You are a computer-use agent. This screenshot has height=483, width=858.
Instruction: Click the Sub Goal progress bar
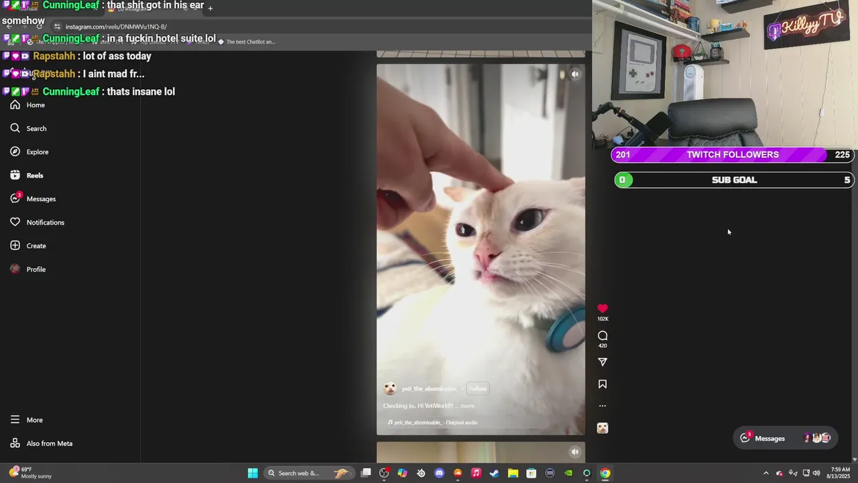click(x=733, y=180)
